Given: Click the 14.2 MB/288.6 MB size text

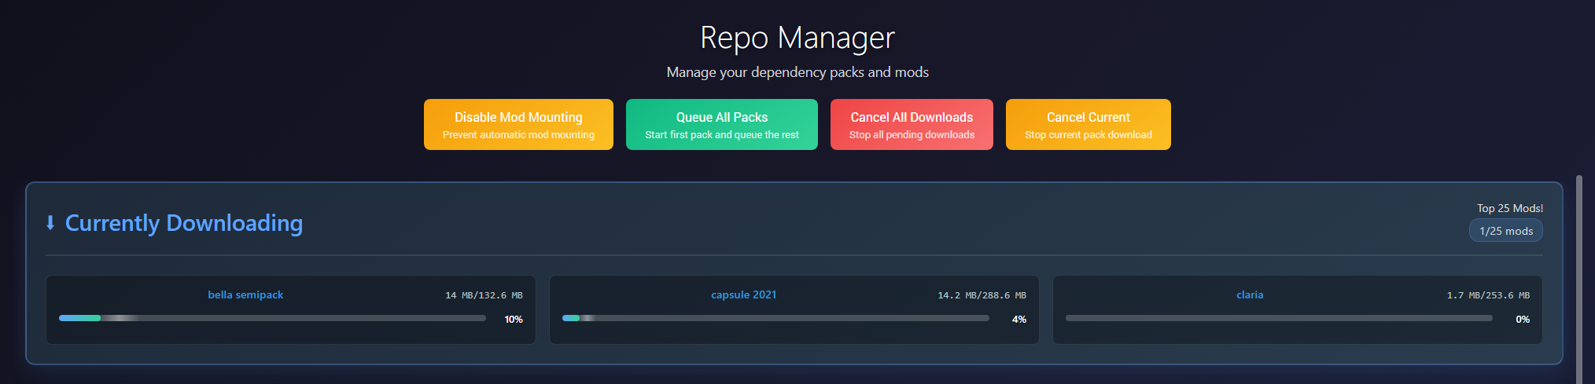Looking at the screenshot, I should point(982,296).
